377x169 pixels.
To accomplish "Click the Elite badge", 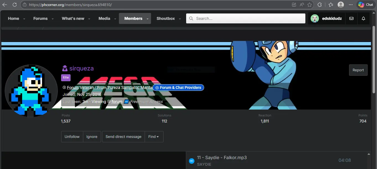I will pos(66,78).
